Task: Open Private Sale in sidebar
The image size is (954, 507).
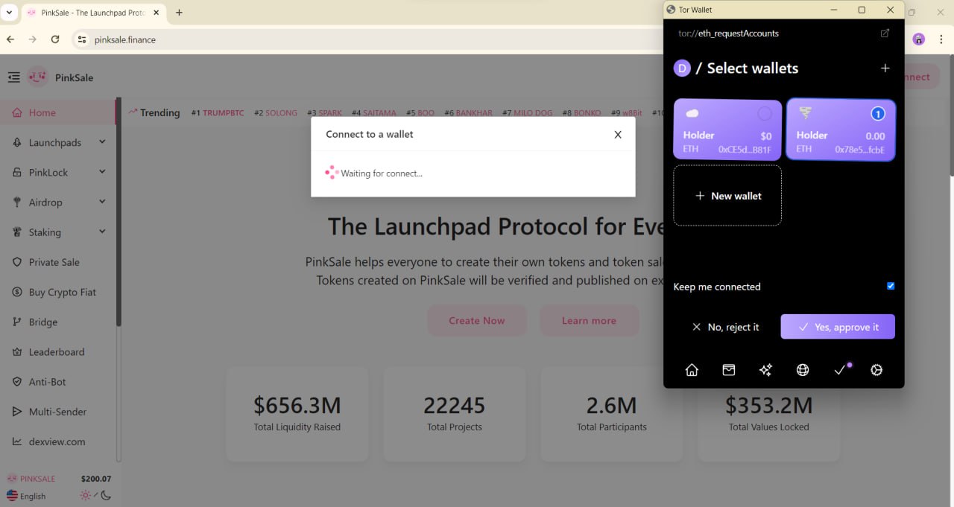Action: click(x=58, y=262)
